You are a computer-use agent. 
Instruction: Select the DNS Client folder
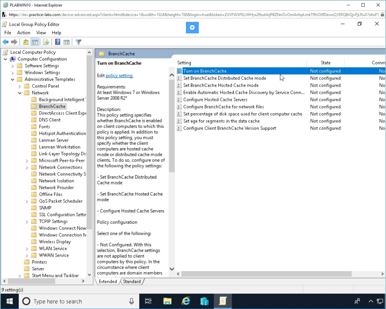[x=50, y=120]
